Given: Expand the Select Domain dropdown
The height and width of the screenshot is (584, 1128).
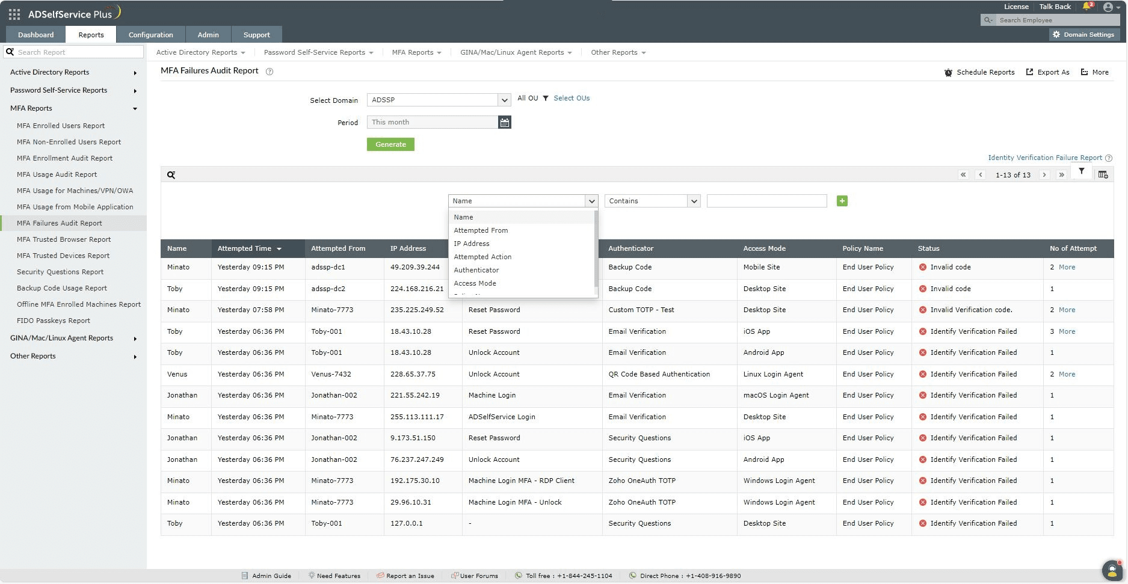Looking at the screenshot, I should coord(504,100).
